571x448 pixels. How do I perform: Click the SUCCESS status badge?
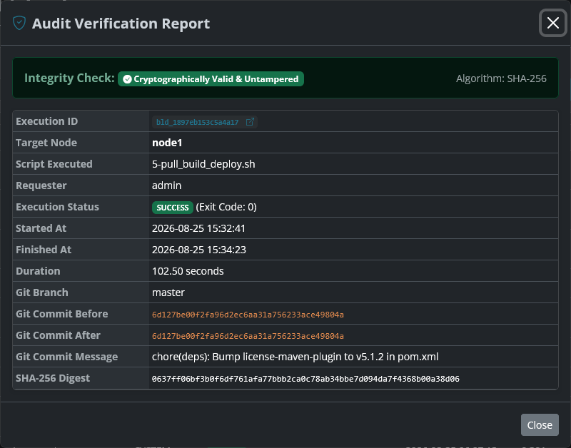tap(173, 208)
